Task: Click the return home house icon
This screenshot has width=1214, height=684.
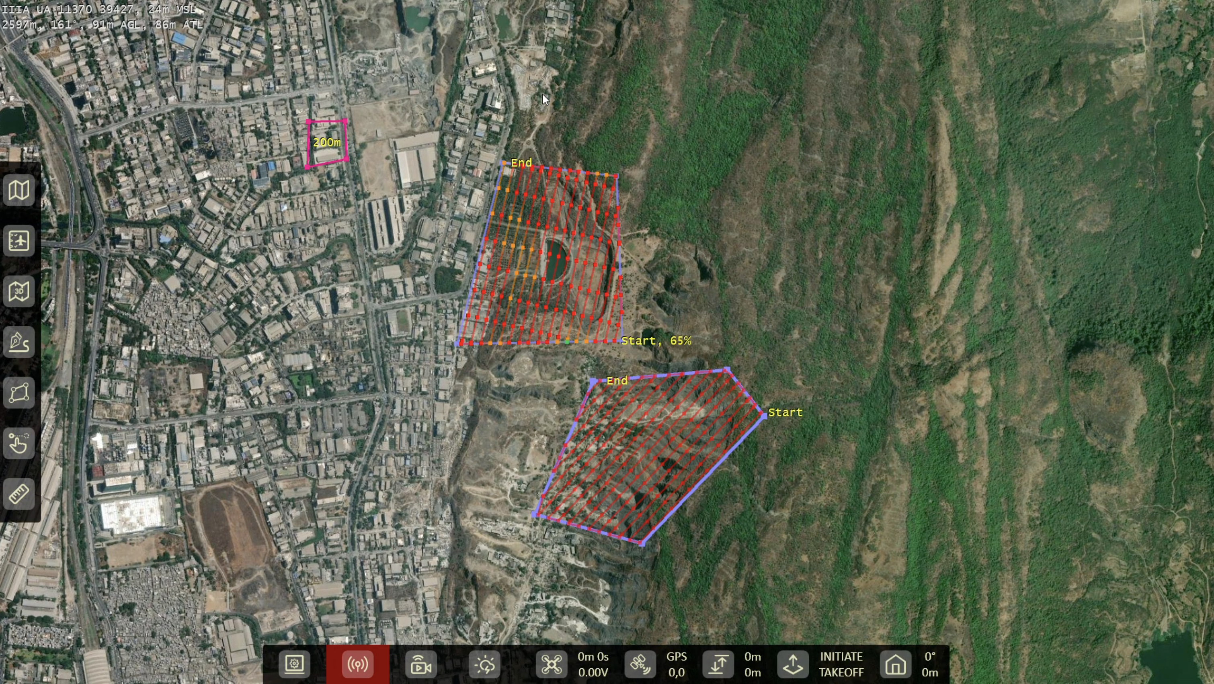Action: coord(895,664)
